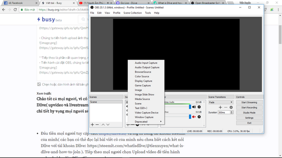This screenshot has width=282, height=158.
Task: Select the Scene item in Scenes list
Action: tap(106, 102)
